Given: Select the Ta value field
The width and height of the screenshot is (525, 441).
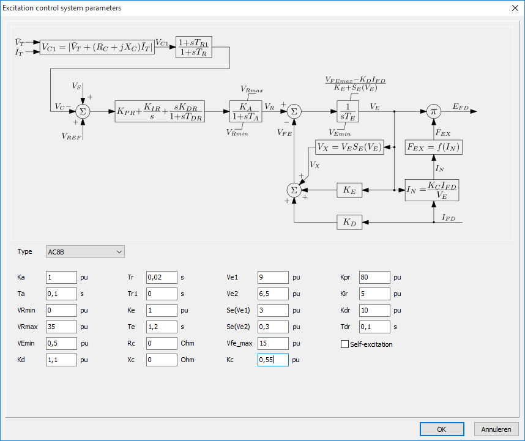Looking at the screenshot, I should pos(61,294).
